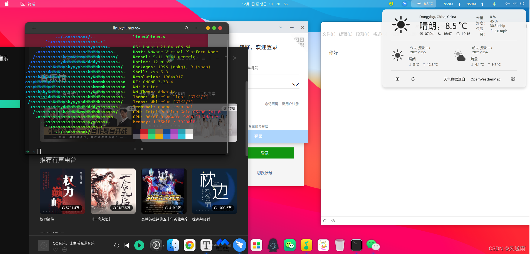Open search in the terminal header bar

click(x=187, y=28)
